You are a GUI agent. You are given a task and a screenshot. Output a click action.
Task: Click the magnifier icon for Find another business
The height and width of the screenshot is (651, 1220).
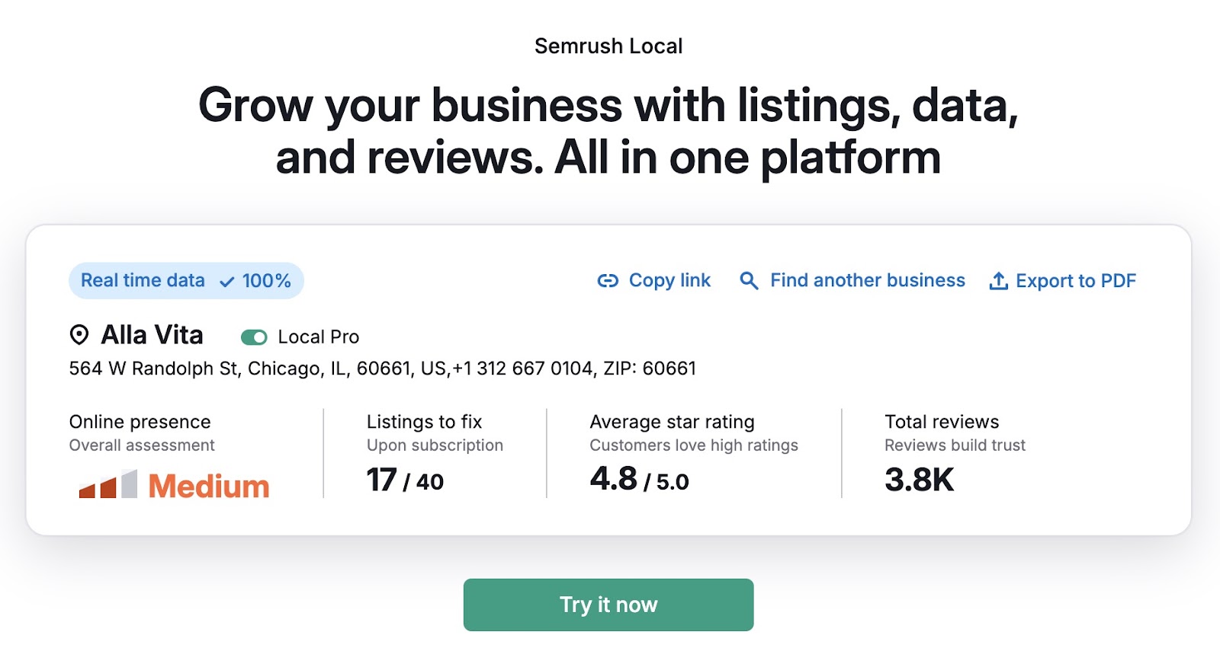749,280
